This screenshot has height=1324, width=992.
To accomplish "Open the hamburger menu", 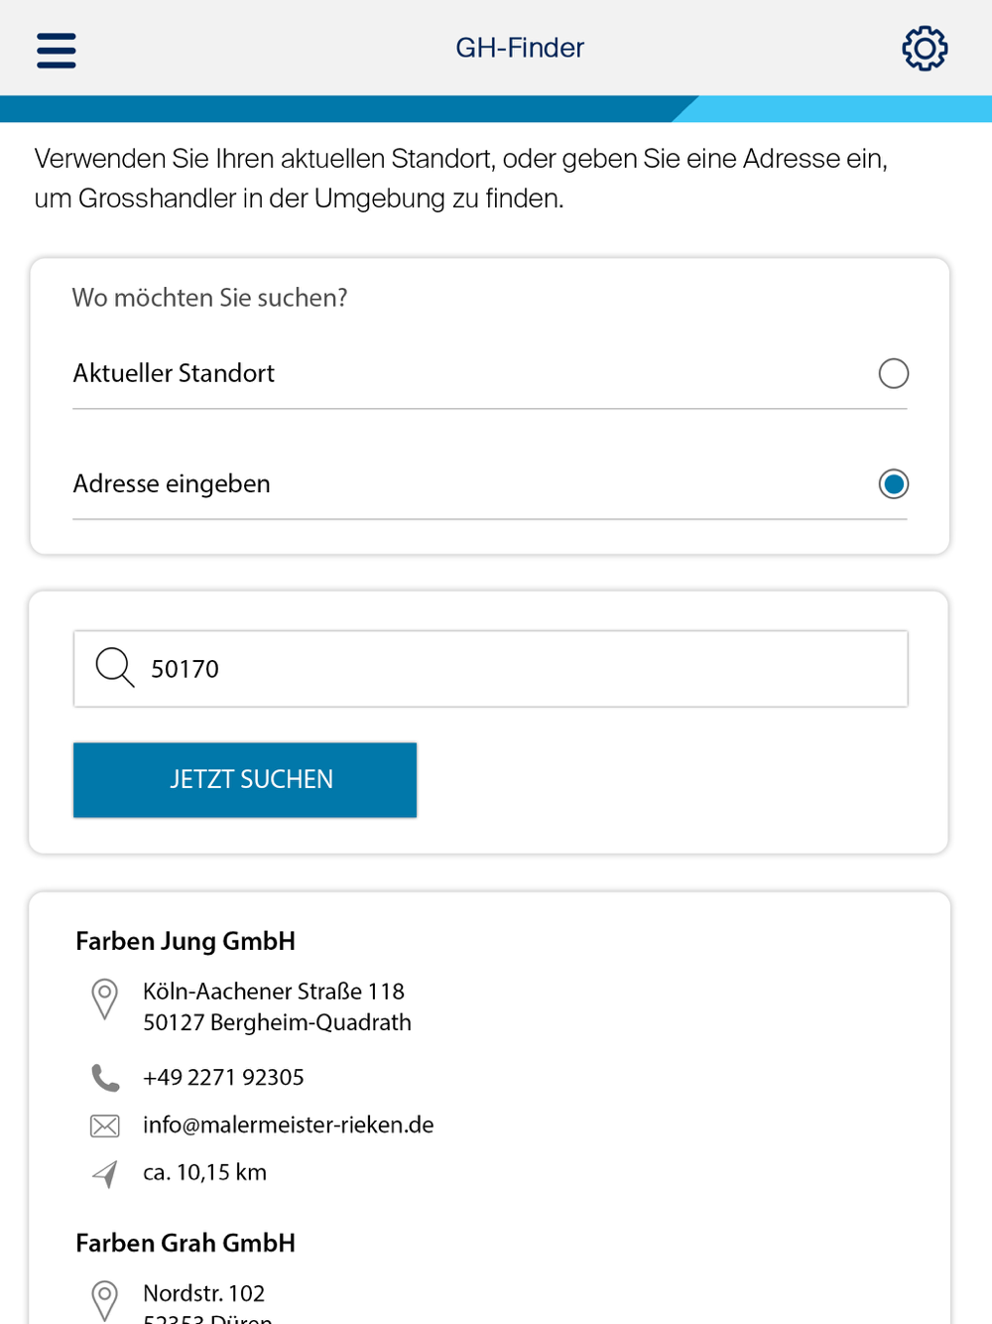I will [57, 50].
